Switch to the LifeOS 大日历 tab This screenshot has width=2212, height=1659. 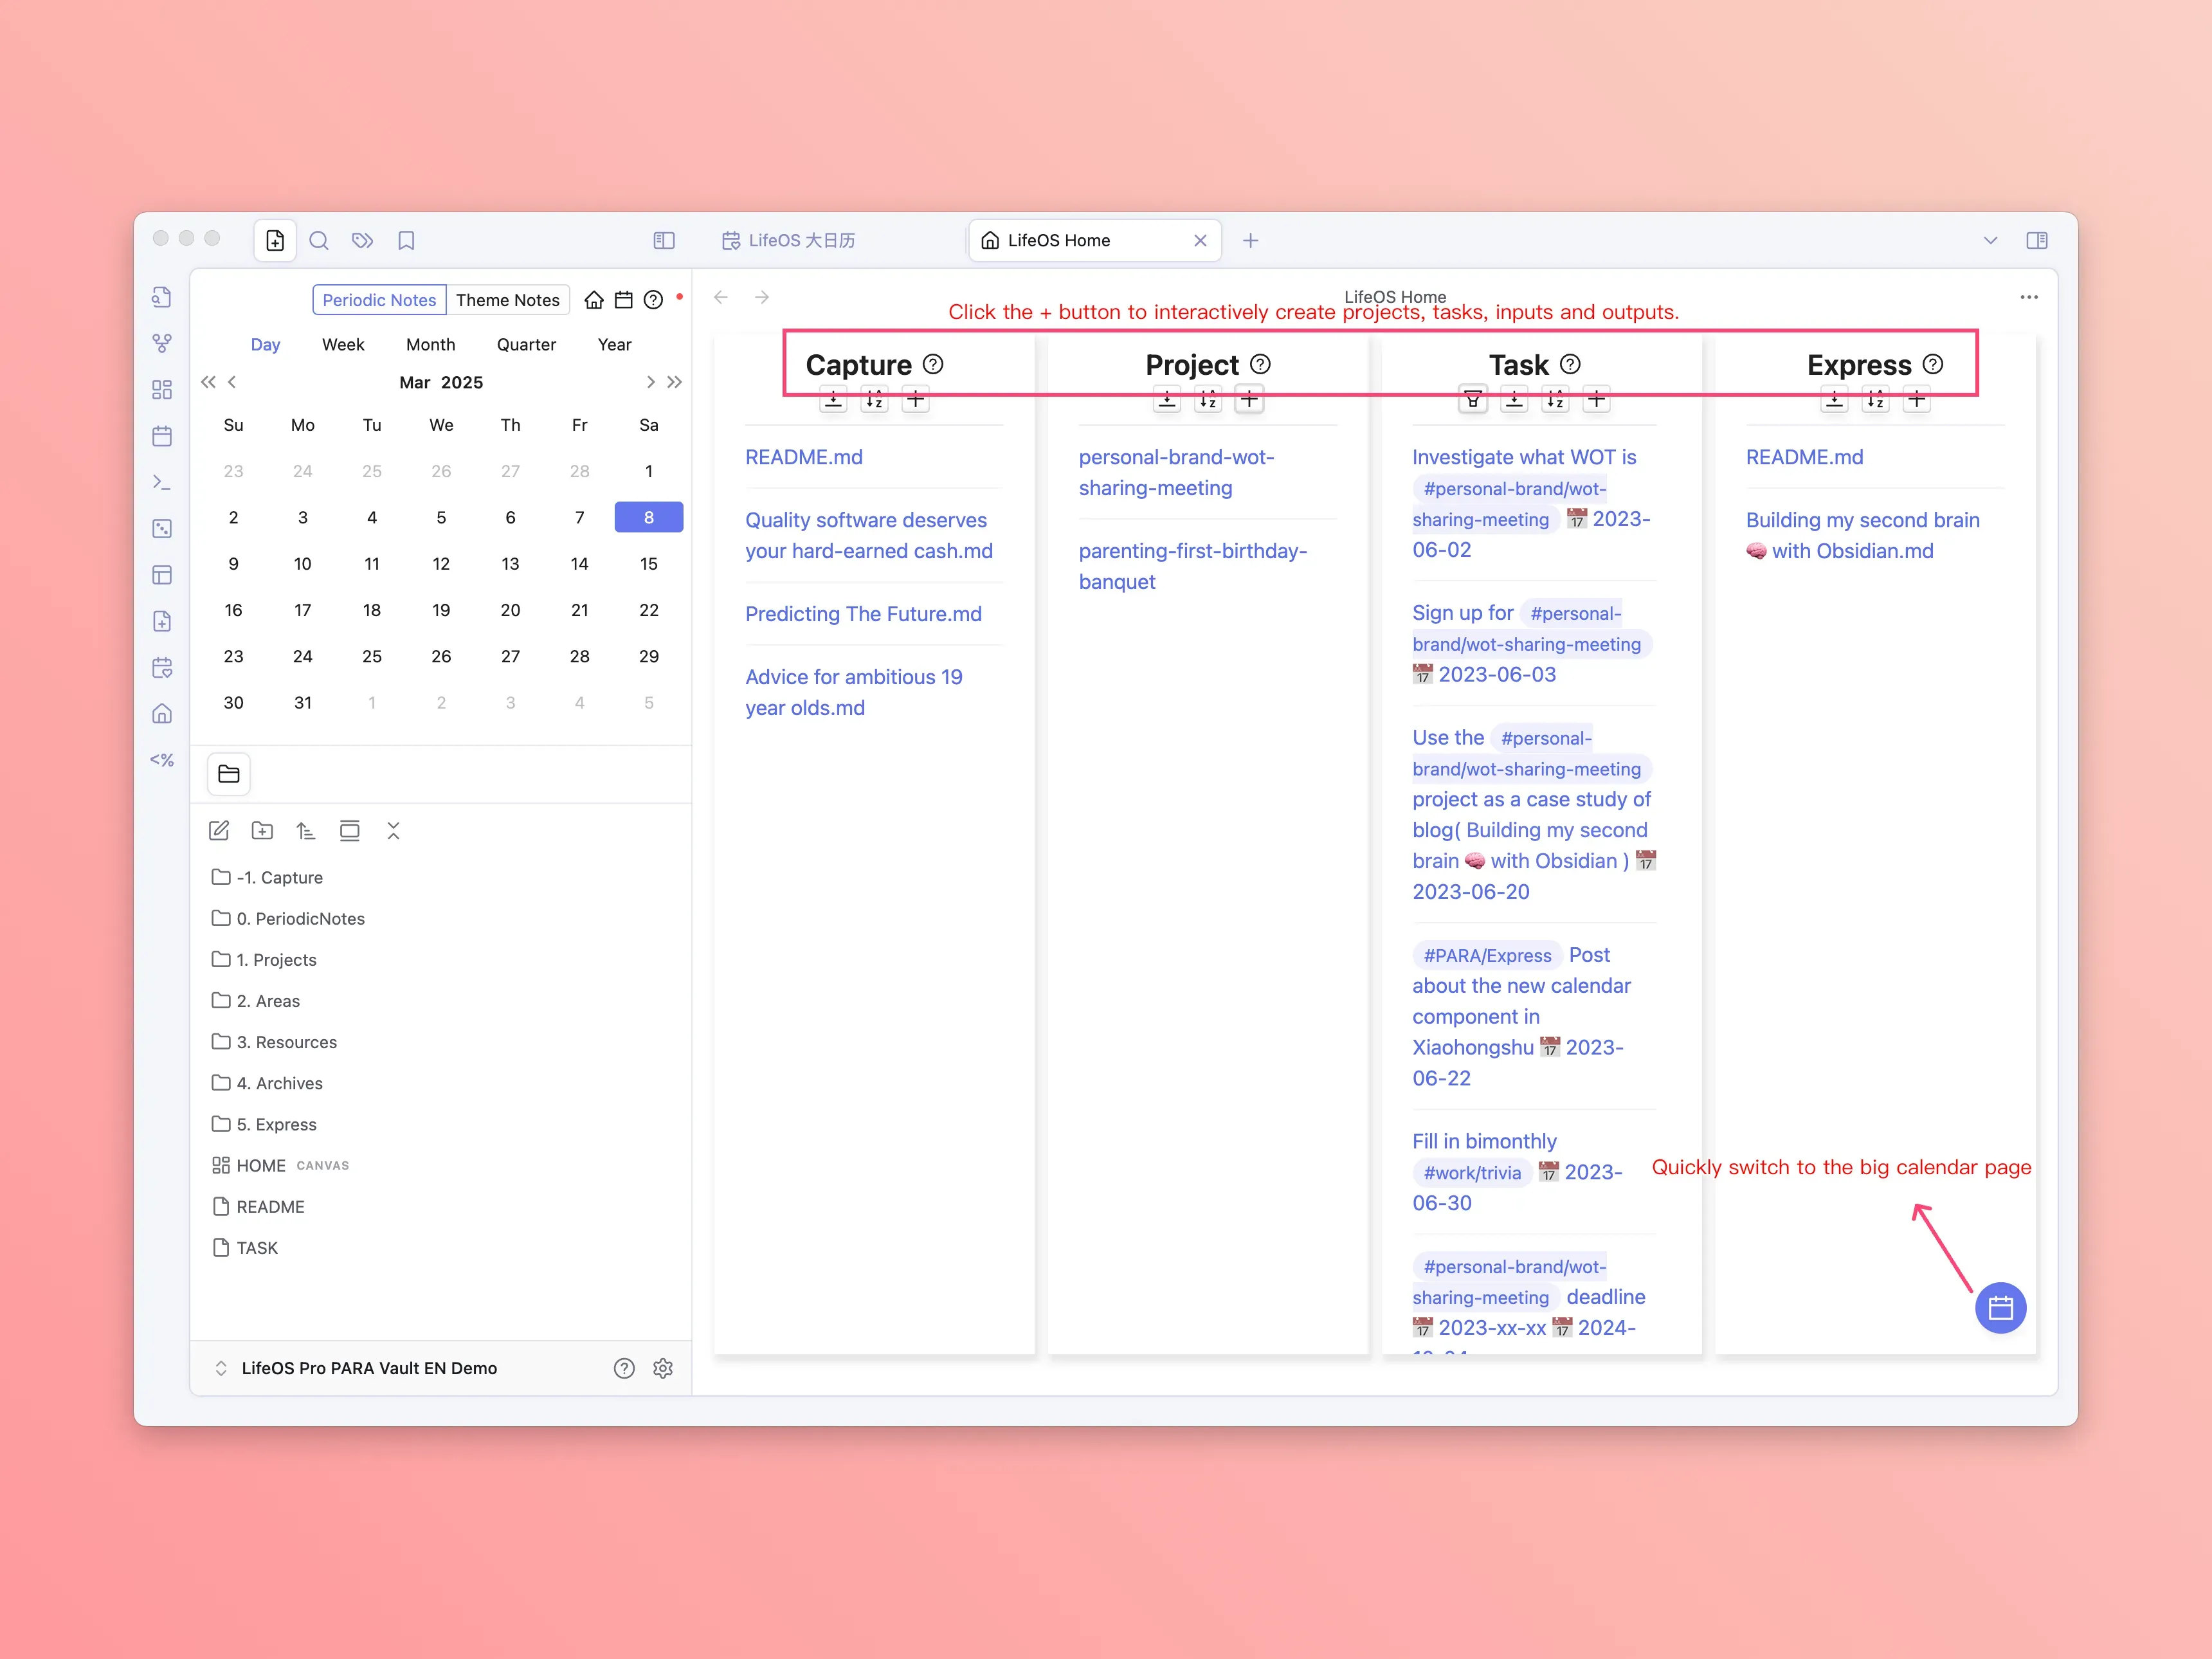800,241
